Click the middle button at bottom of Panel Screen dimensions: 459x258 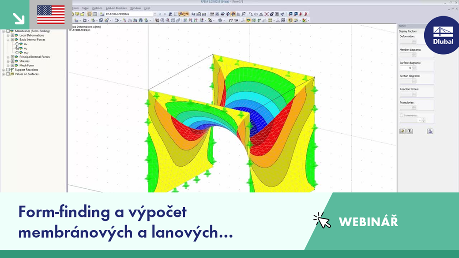tap(410, 131)
